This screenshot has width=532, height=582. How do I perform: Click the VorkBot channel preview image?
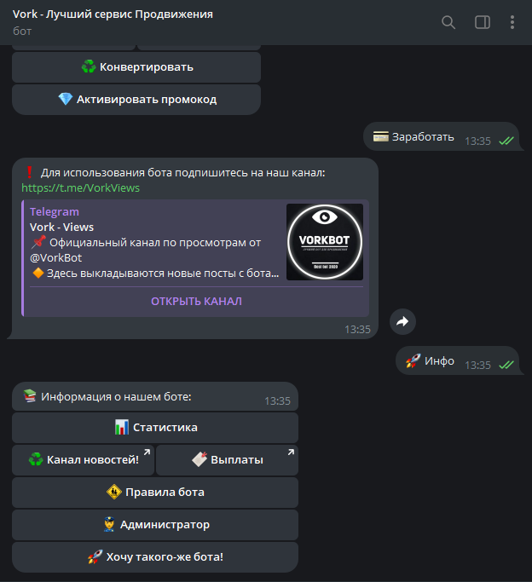point(324,242)
